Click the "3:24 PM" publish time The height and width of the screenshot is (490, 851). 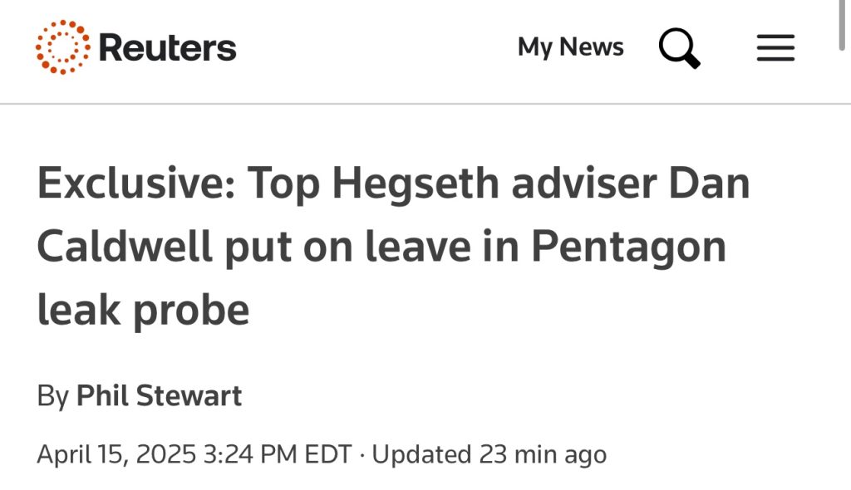click(253, 454)
